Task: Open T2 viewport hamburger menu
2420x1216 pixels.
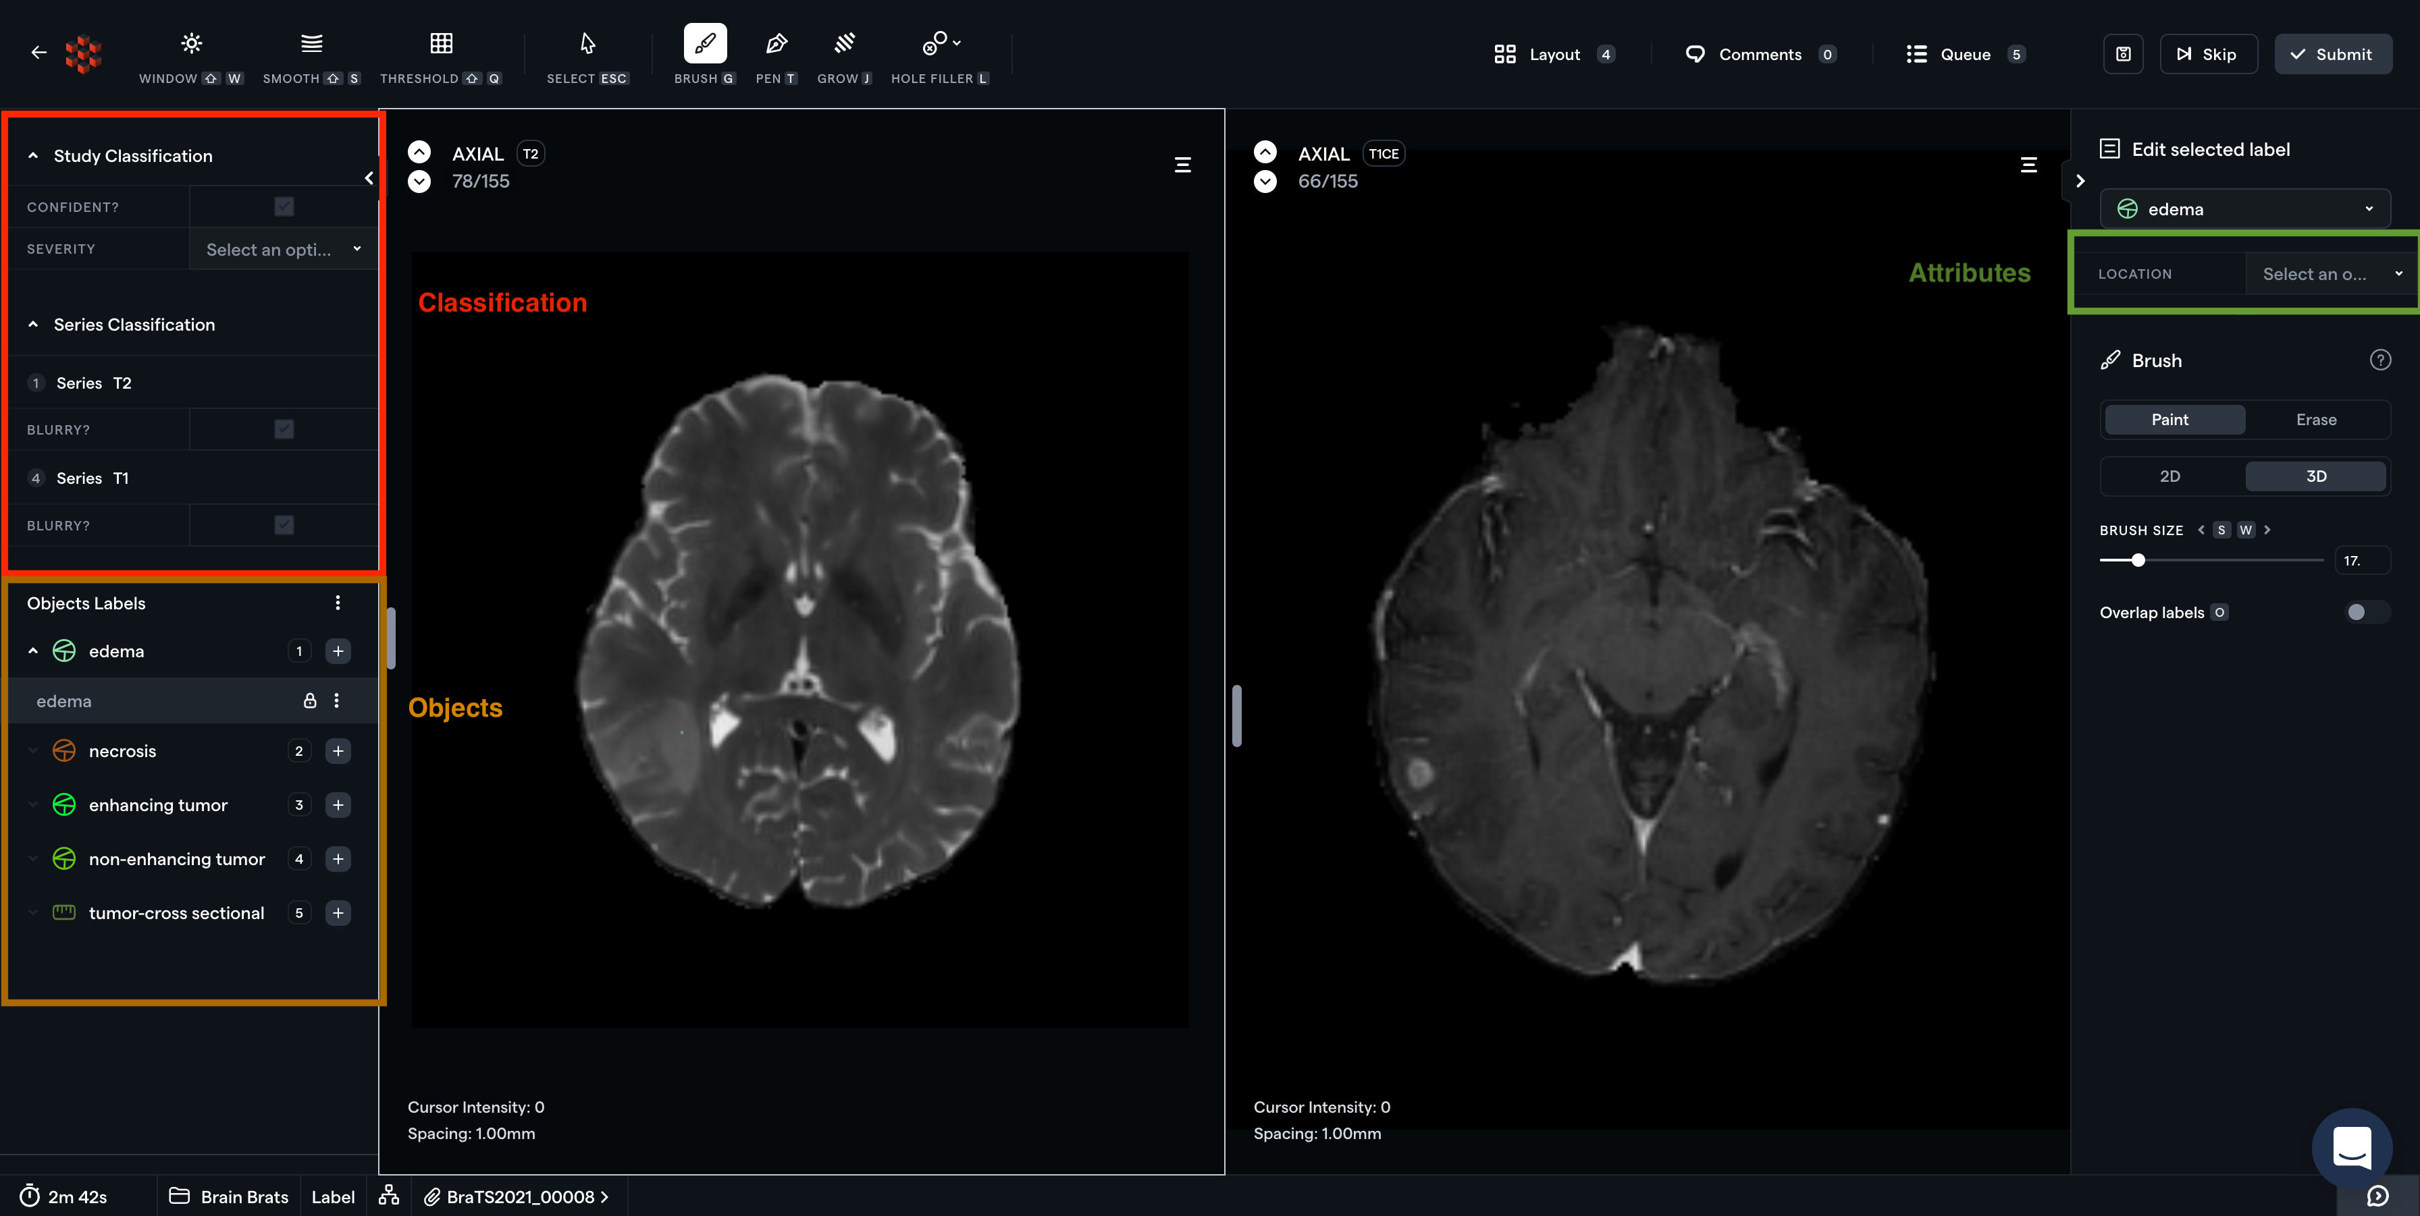Action: pyautogui.click(x=1183, y=165)
